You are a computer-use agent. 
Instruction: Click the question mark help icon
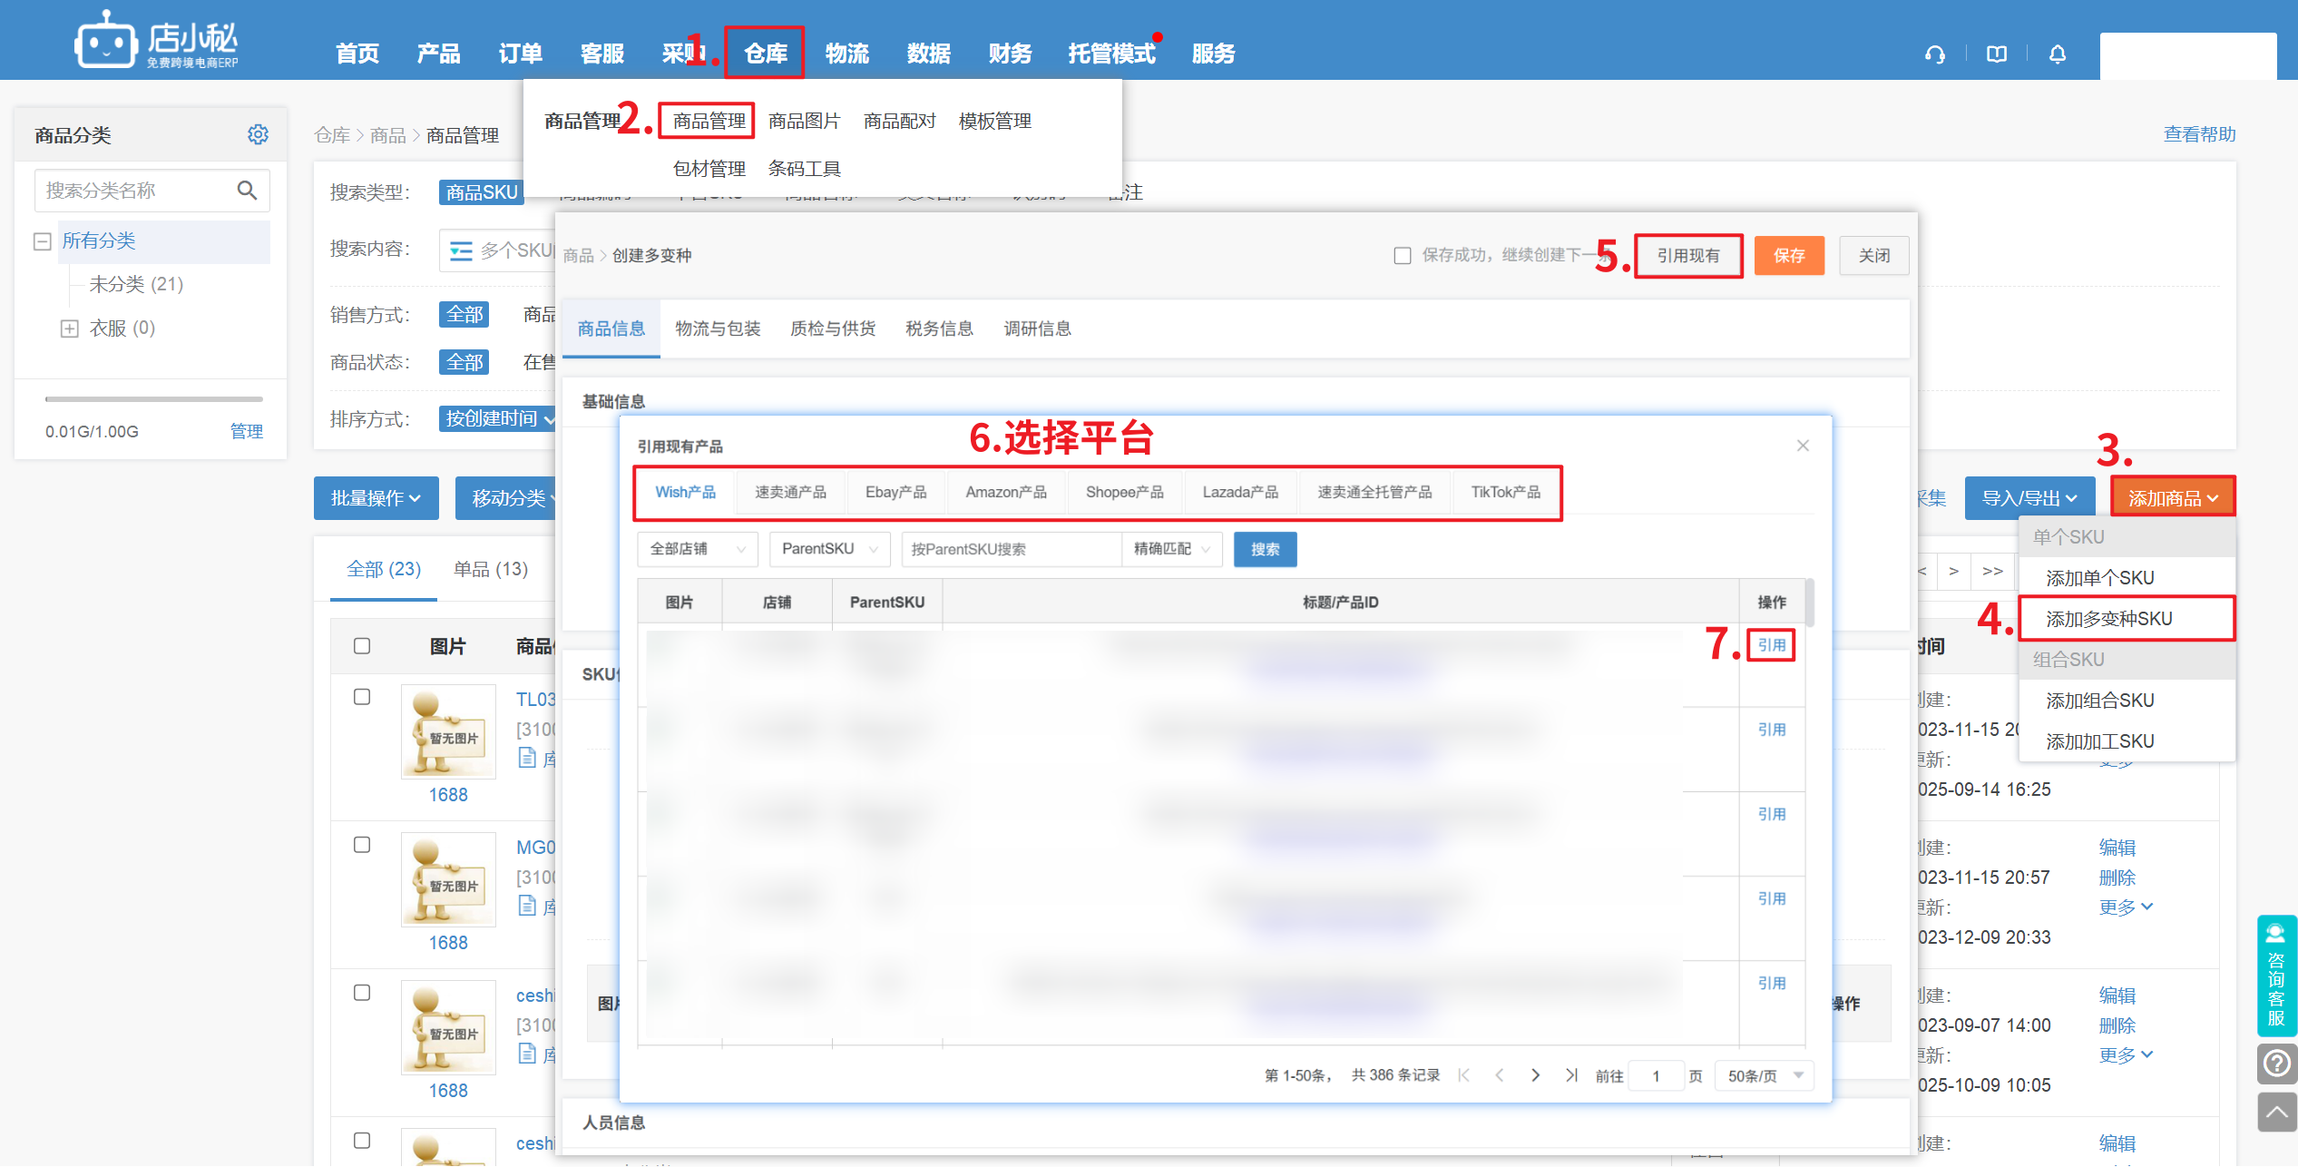click(x=2276, y=1063)
